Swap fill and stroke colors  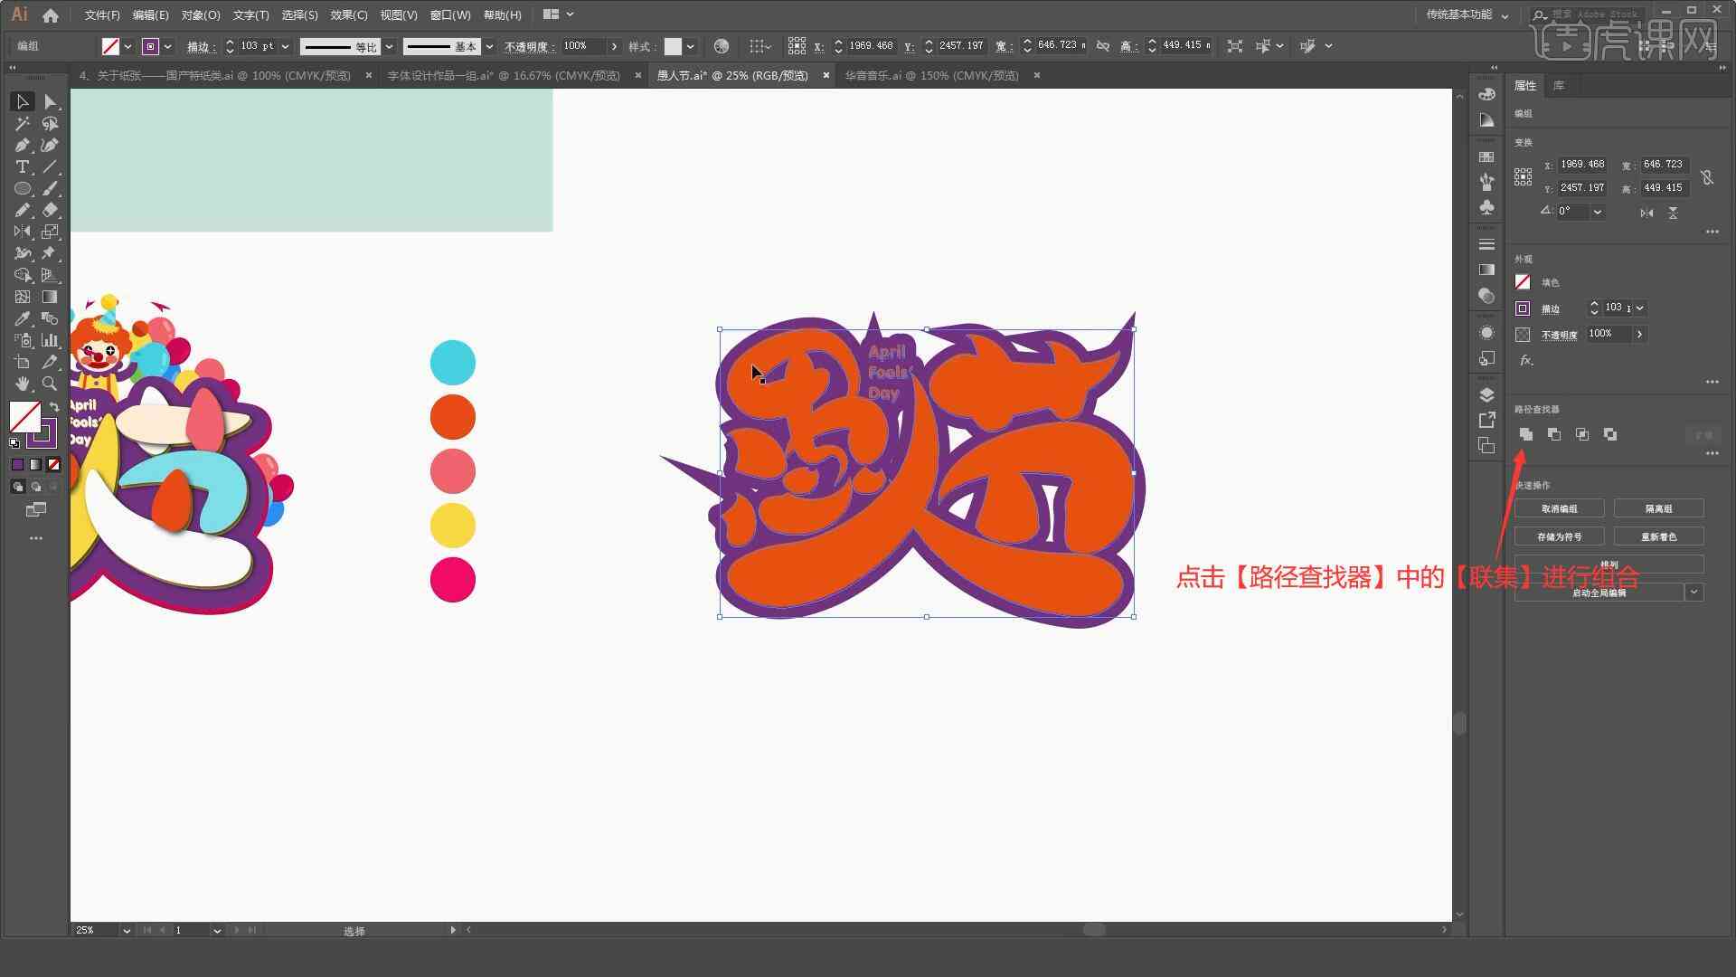pos(54,407)
